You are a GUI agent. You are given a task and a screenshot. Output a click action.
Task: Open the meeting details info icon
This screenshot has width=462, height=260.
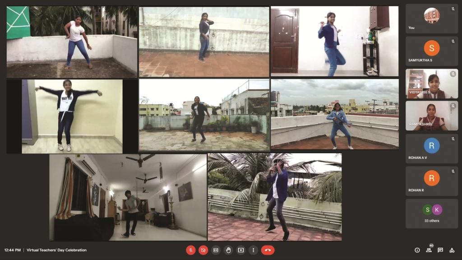(417, 250)
